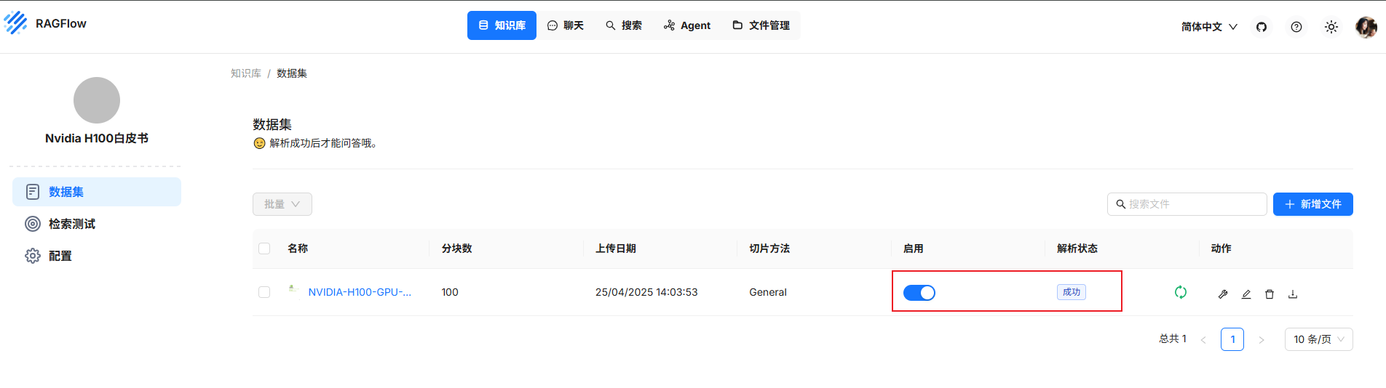Click the 成功 parse status tag
The width and height of the screenshot is (1386, 388).
click(x=1072, y=292)
